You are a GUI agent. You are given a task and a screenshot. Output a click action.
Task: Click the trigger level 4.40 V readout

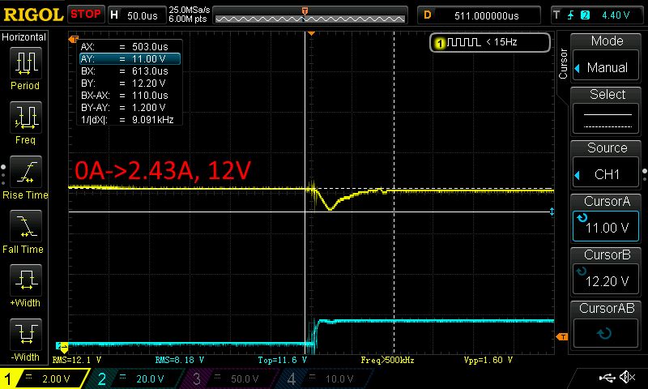pyautogui.click(x=616, y=15)
